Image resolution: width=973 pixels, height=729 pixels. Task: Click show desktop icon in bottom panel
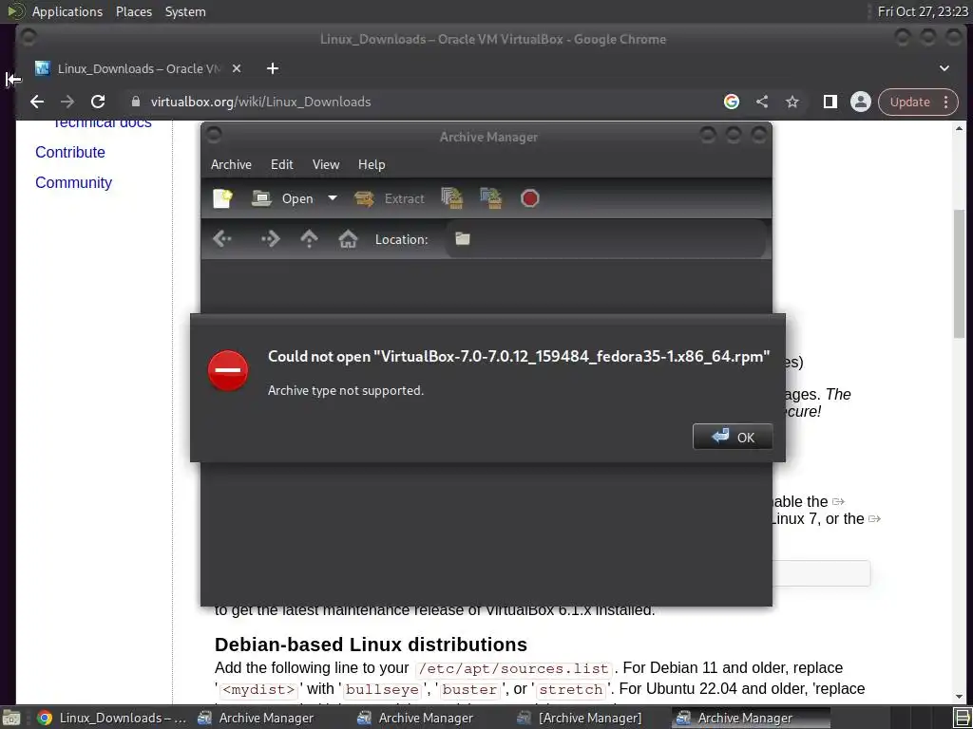(11, 718)
